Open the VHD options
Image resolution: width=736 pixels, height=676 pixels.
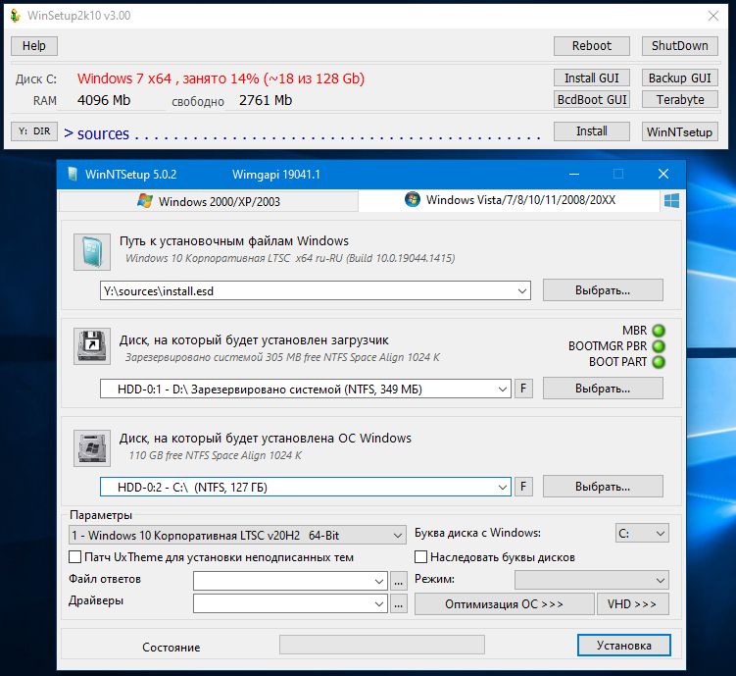click(632, 604)
